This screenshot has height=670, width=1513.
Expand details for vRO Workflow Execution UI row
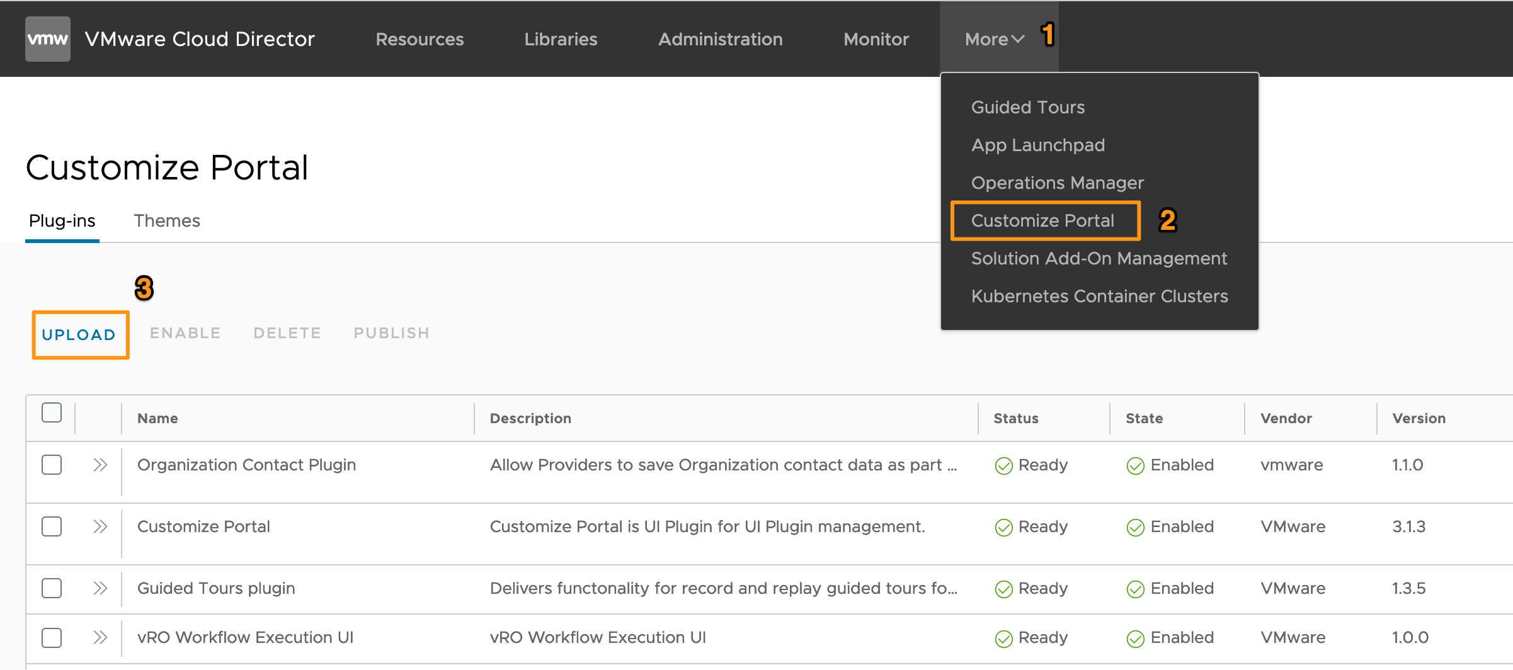tap(100, 637)
